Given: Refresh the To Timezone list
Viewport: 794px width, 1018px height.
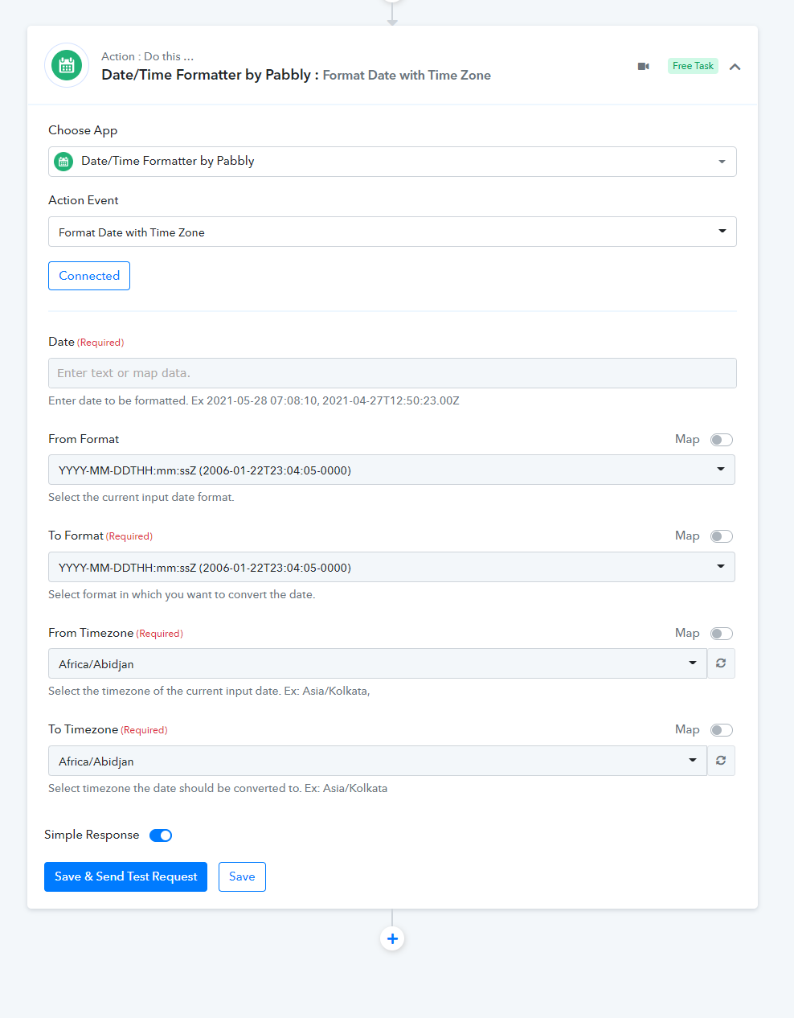Looking at the screenshot, I should point(721,761).
